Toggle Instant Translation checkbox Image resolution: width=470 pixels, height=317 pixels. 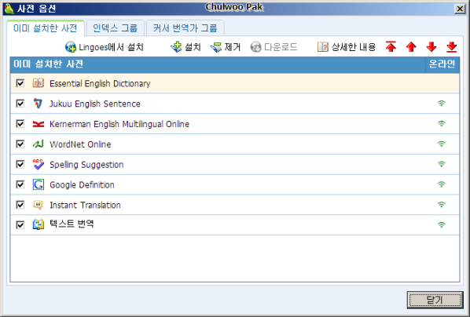pos(20,205)
